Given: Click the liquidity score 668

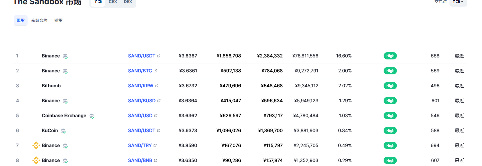Looking at the screenshot, I should [435, 56].
